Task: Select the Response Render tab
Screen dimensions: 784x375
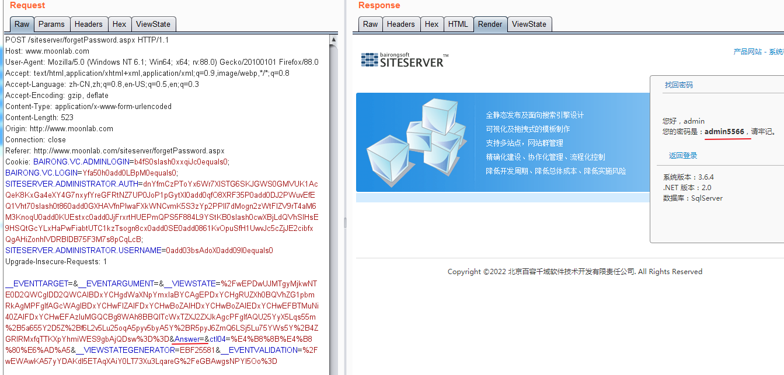Action: pos(490,24)
